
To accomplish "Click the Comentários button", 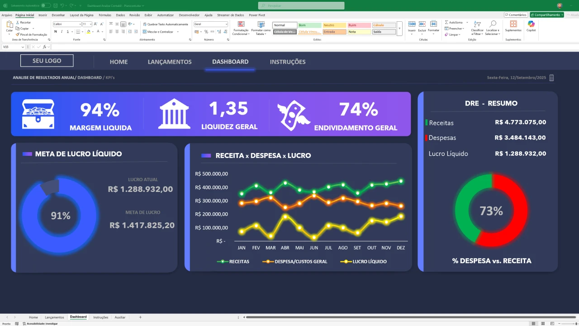I will coord(515,15).
